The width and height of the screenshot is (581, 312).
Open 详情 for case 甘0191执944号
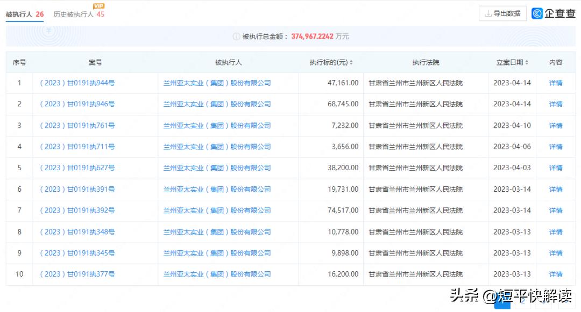[x=555, y=83]
